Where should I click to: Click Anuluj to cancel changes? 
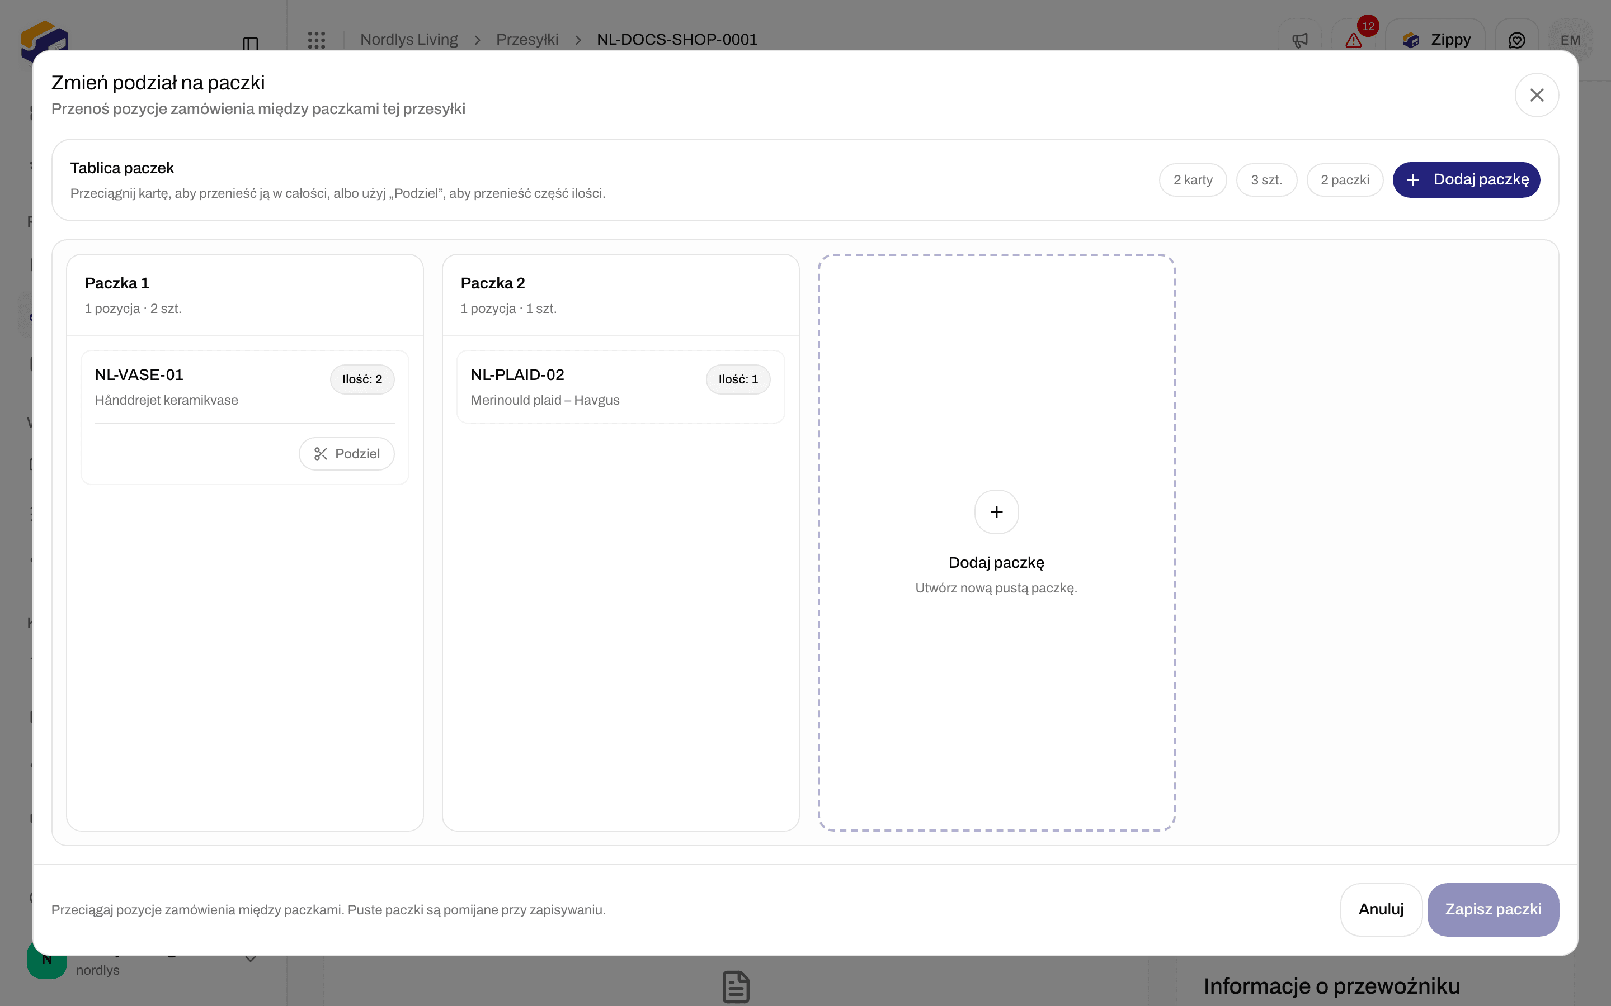[1381, 909]
